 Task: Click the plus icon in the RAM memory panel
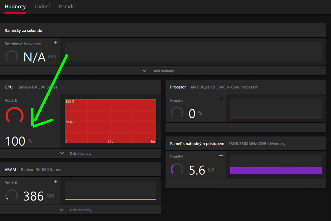coord(221,156)
